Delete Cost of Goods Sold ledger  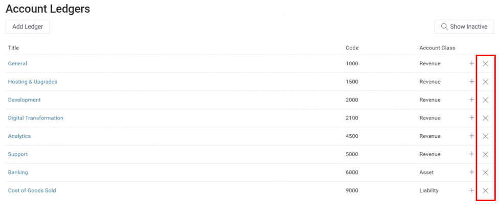click(x=485, y=190)
